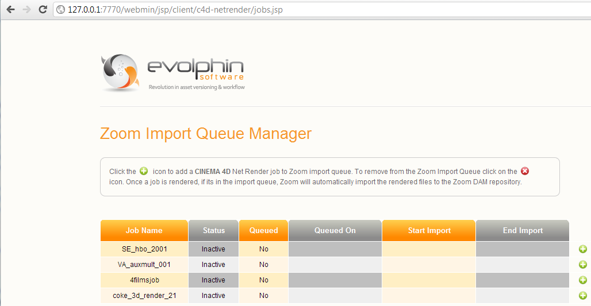
Task: Click the globe site info icon
Action: [x=60, y=9]
